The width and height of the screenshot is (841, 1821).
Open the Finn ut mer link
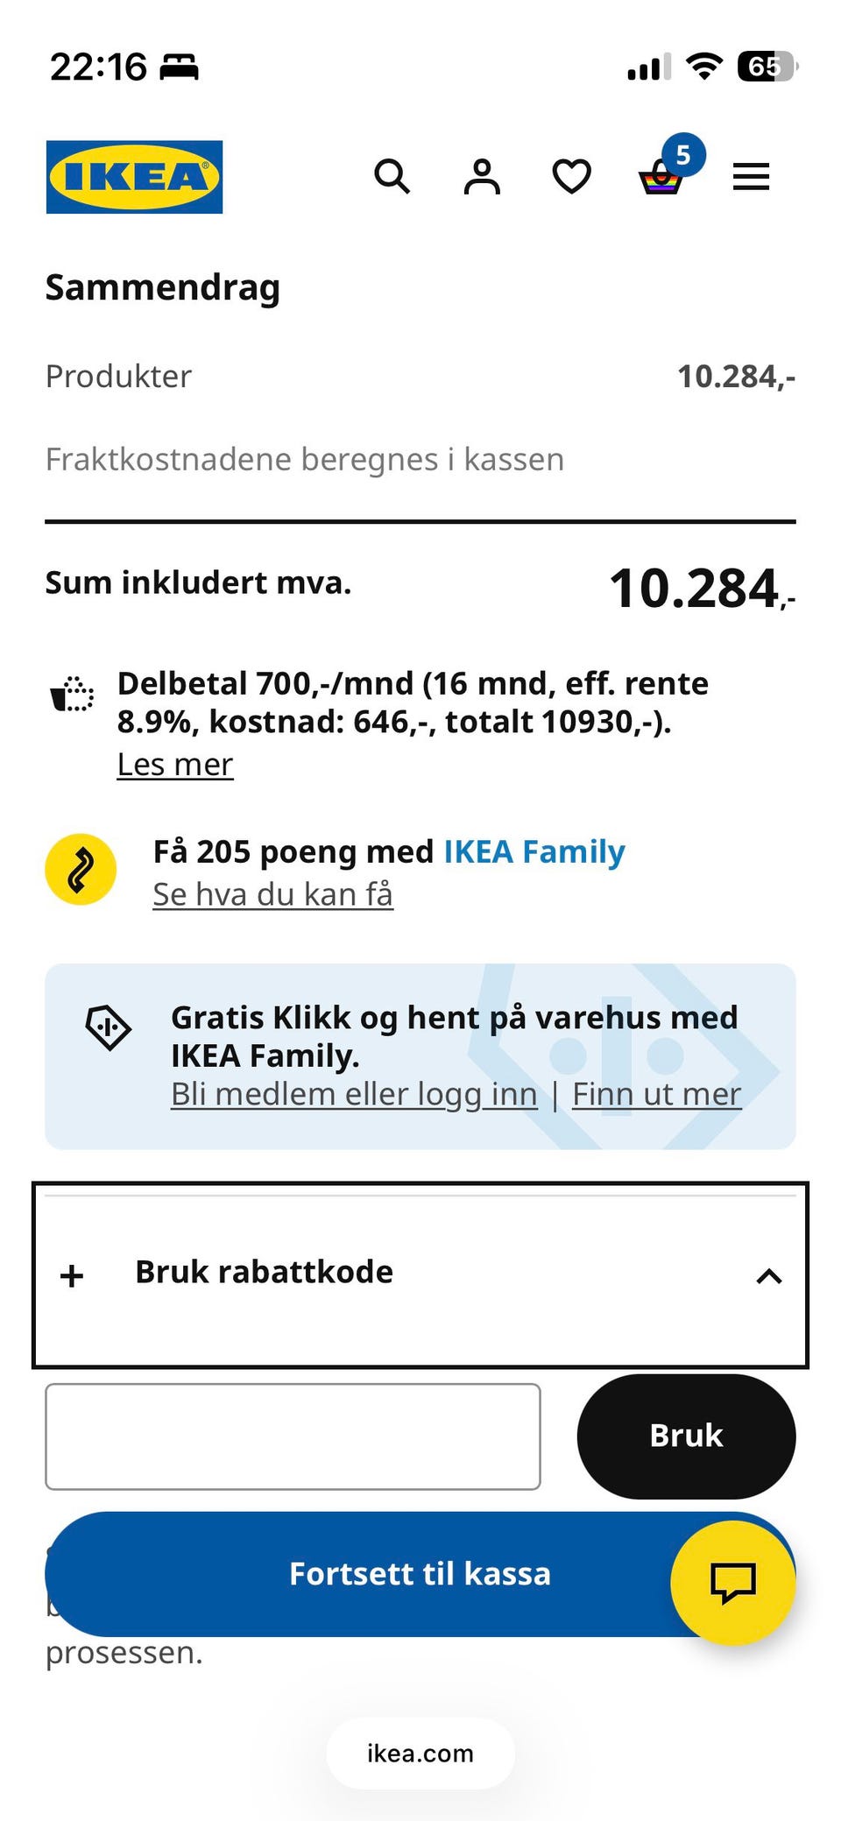[657, 1094]
